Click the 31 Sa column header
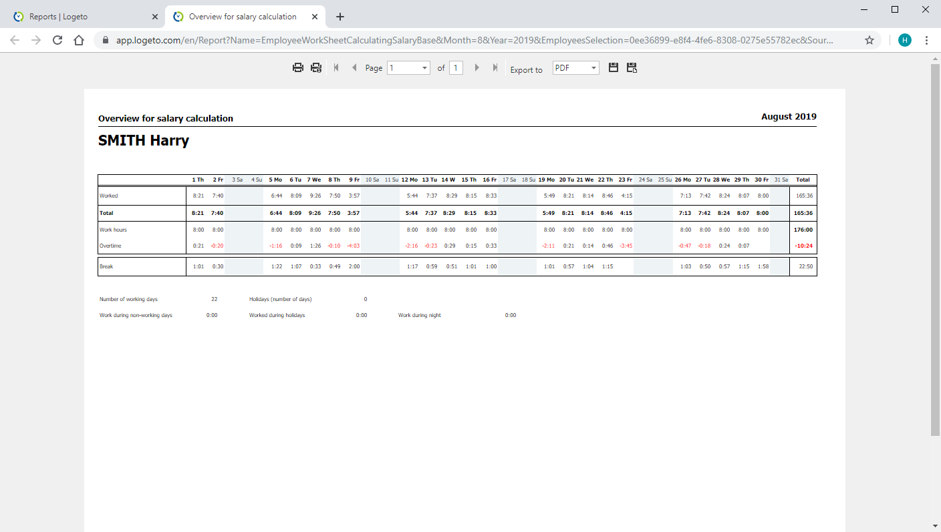The height and width of the screenshot is (532, 941). [781, 180]
